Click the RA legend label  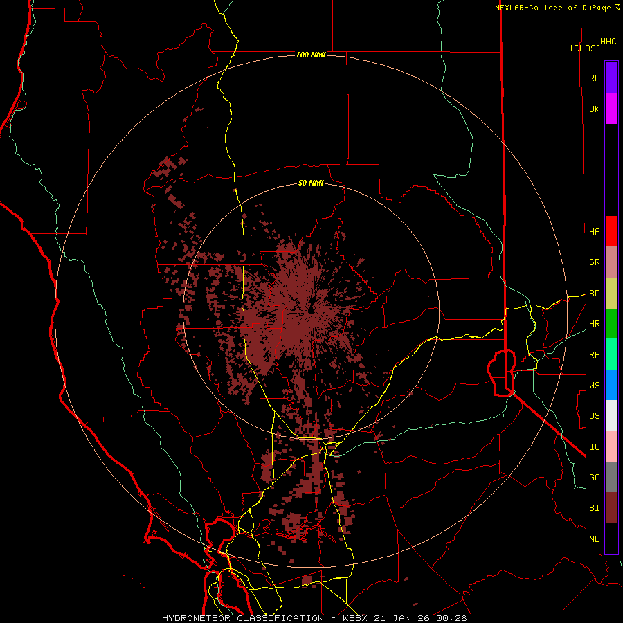594,355
